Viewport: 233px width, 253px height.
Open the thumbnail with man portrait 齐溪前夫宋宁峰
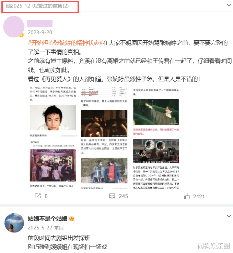click(x=53, y=118)
